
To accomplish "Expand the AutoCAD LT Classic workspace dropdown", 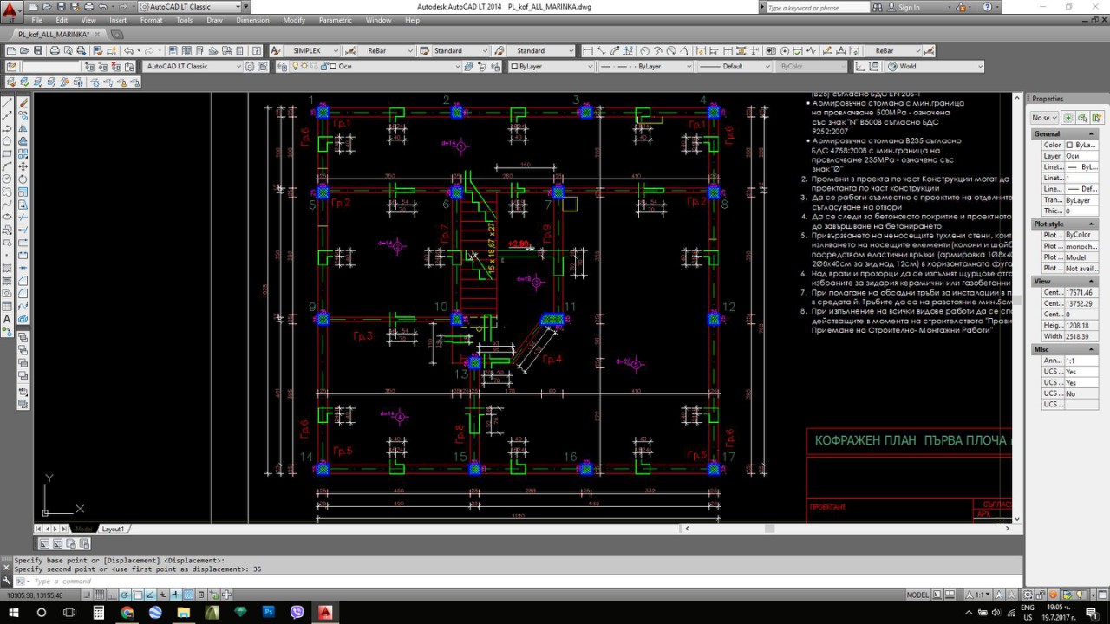I will (x=238, y=67).
